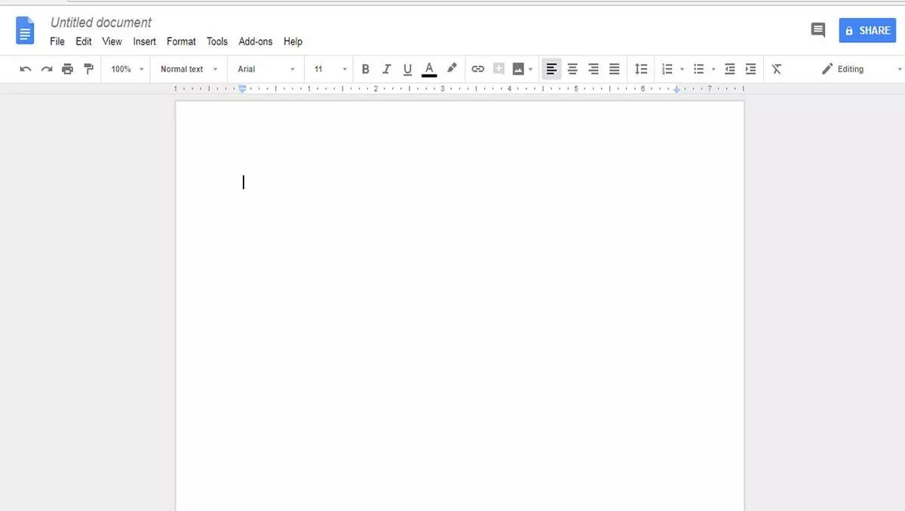Click the Google Docs home logo
The image size is (905, 511).
click(x=25, y=31)
